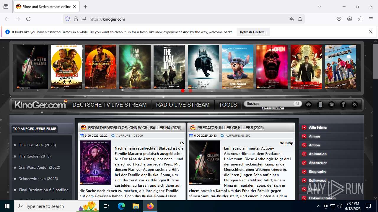The width and height of the screenshot is (378, 212).
Task: Click the Firefox View icon
Action: [x=6, y=6]
